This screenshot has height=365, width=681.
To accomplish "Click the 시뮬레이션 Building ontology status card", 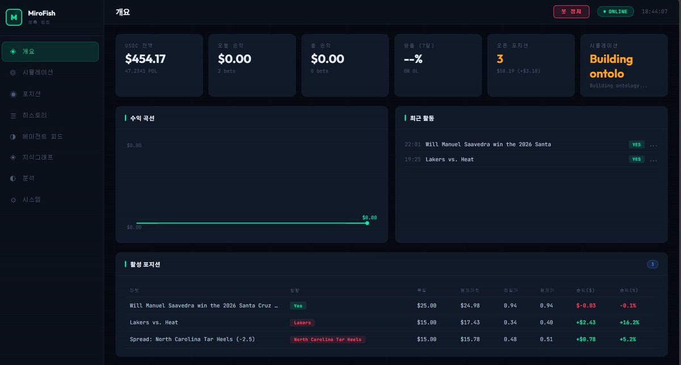I will [x=624, y=65].
